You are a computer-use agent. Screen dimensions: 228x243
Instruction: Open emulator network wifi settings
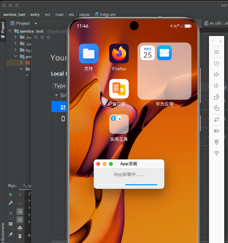(216, 153)
